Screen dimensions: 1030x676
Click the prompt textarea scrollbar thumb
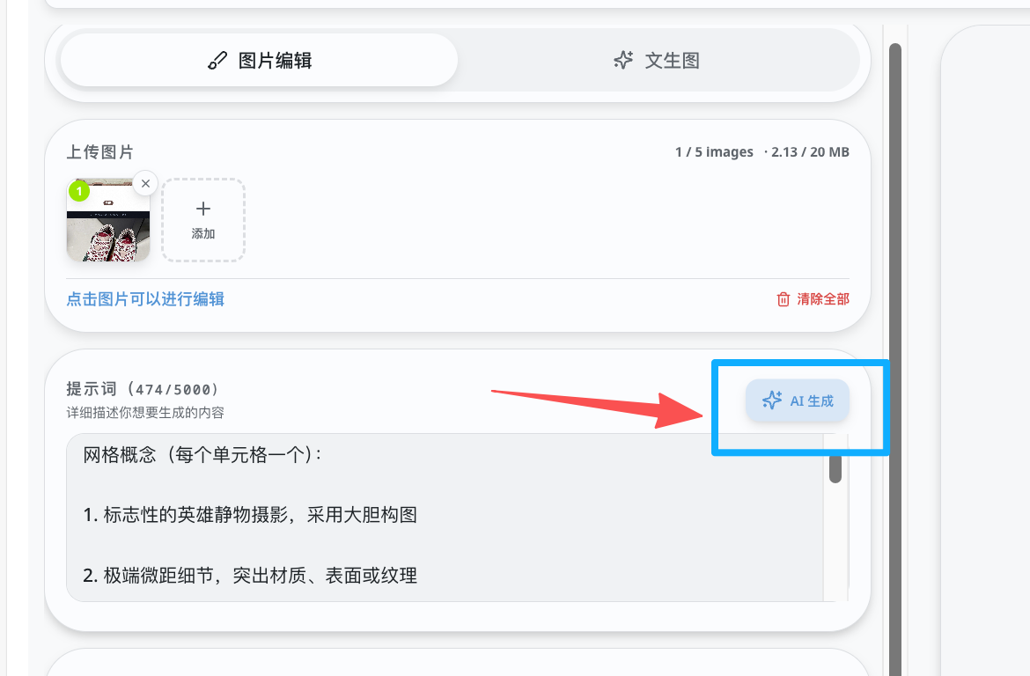point(835,466)
